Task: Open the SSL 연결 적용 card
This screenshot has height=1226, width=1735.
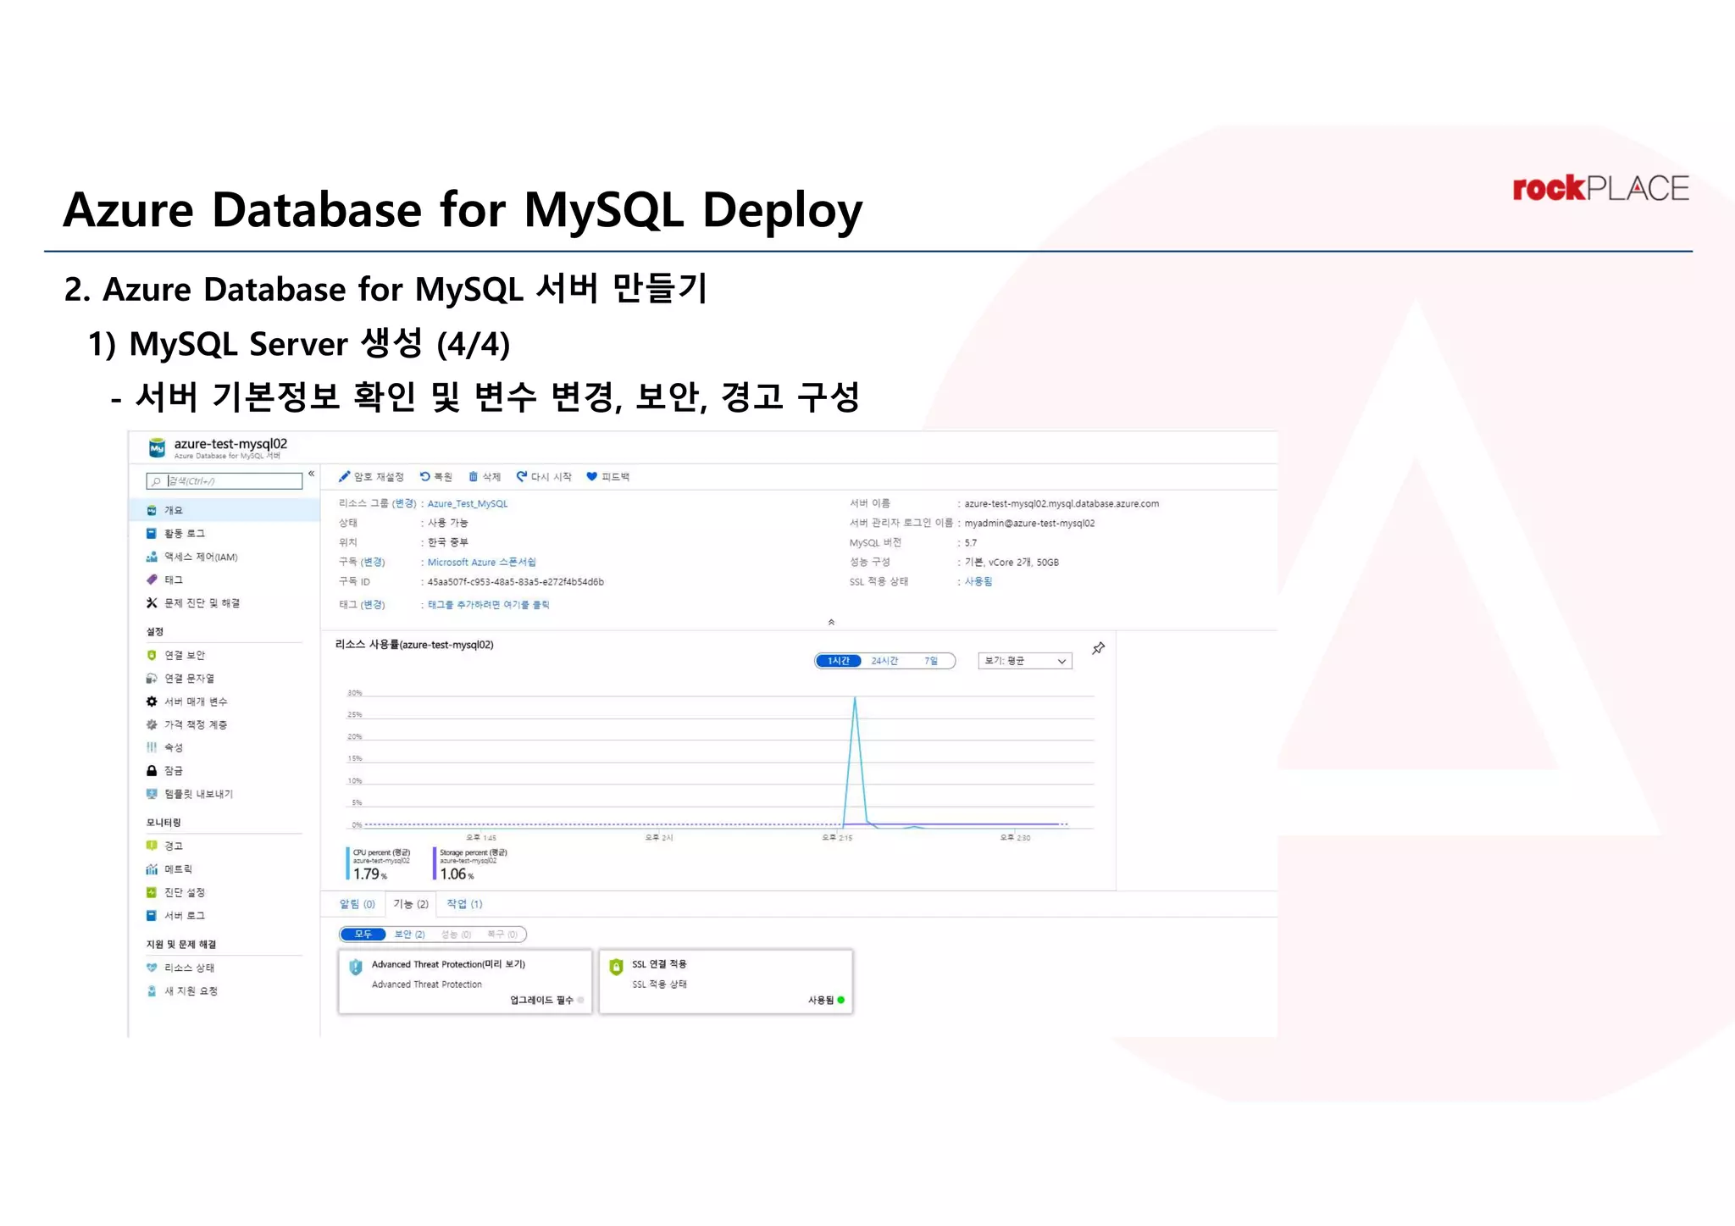Action: 726,981
